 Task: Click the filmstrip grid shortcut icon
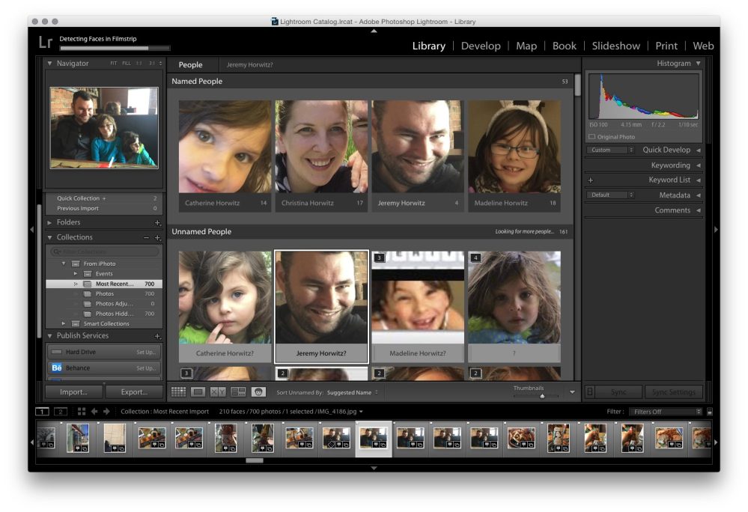[82, 412]
